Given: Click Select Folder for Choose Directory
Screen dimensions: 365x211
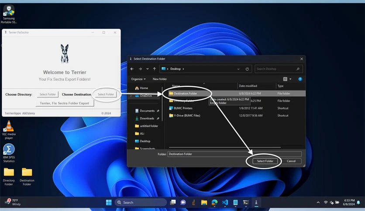Looking at the screenshot, I should (48, 94).
